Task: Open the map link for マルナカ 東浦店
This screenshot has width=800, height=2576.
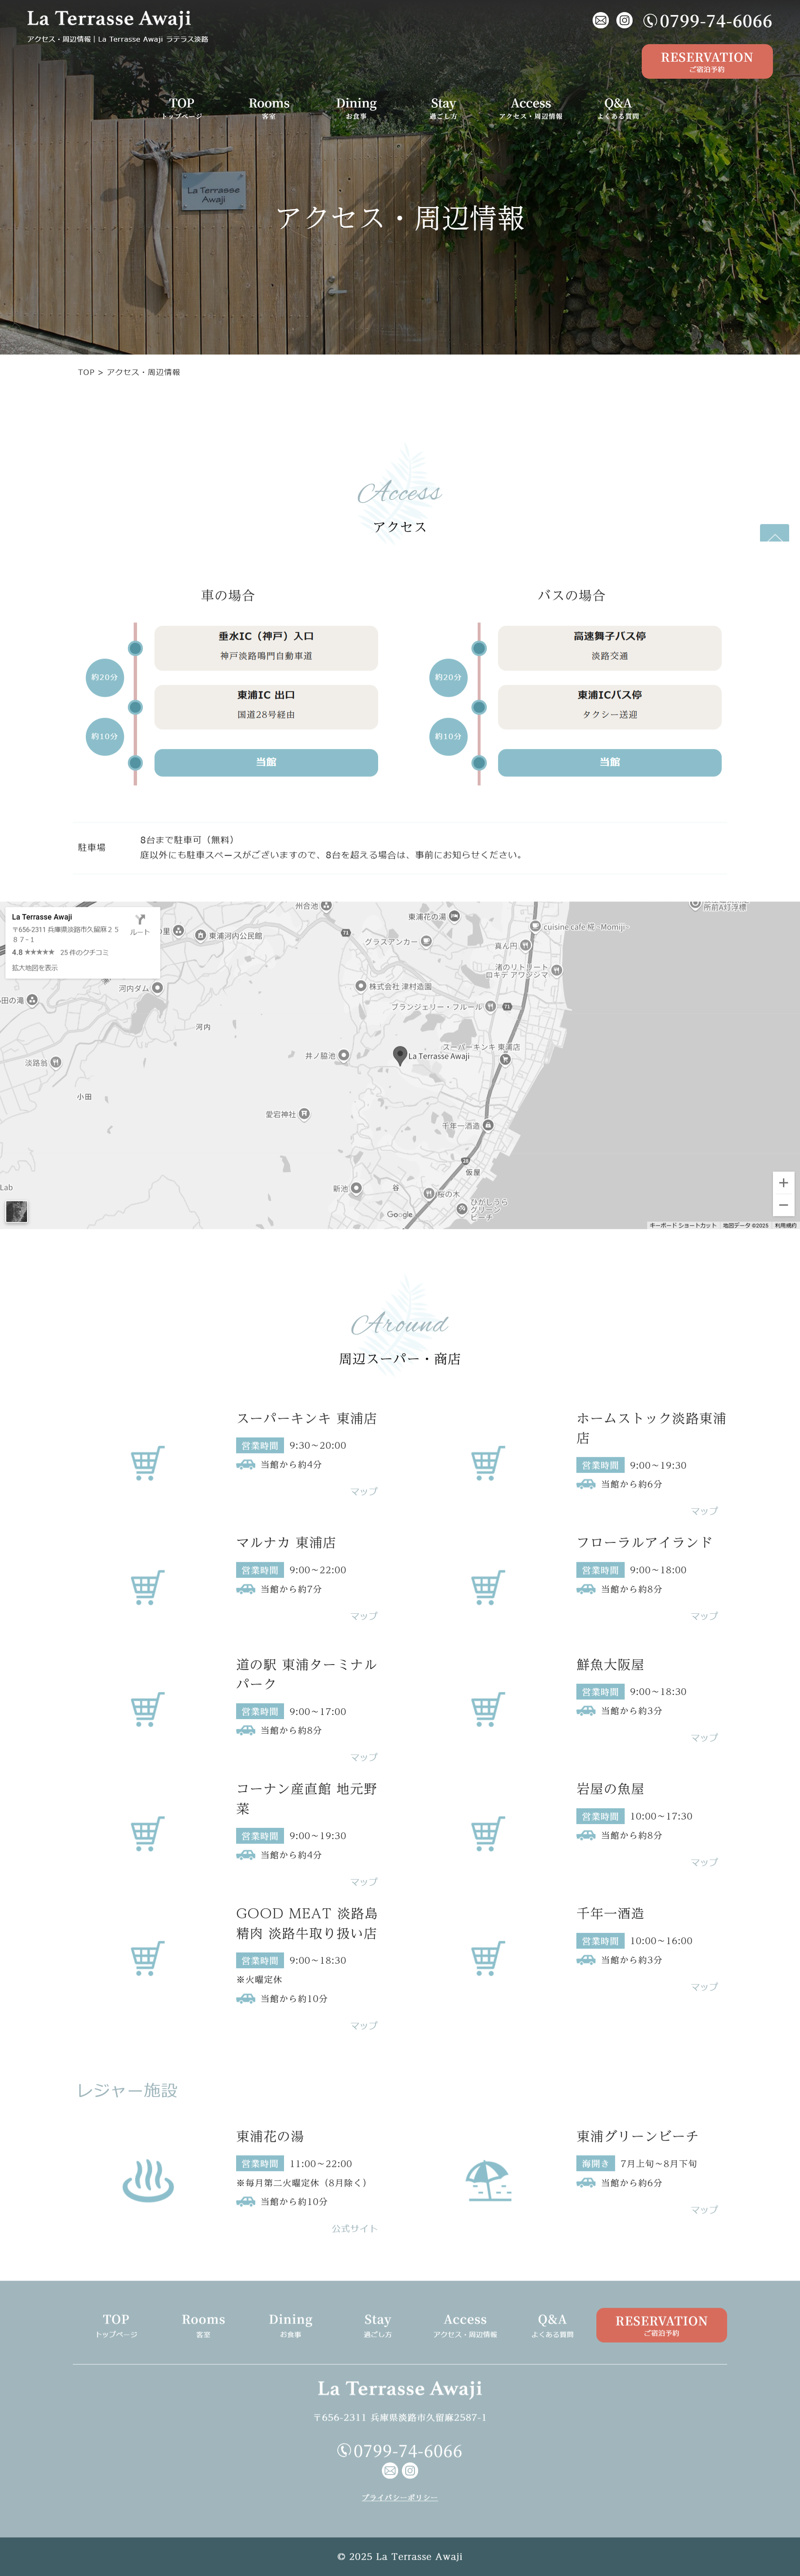Action: tap(364, 1616)
